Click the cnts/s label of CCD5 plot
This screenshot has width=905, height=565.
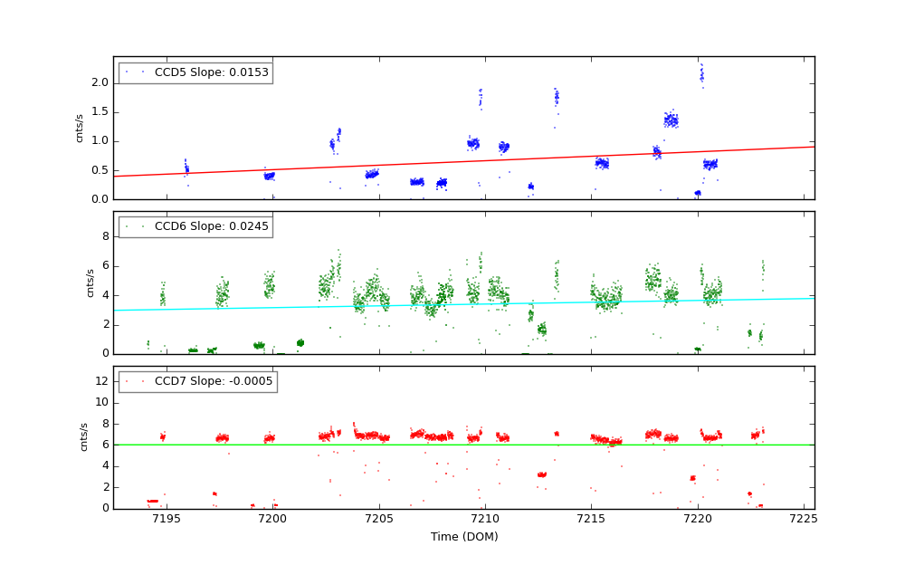[80, 128]
